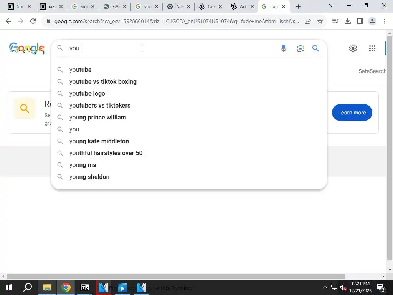Screen dimensions: 393x295
Task: Select 'youtube vs tiktok boxing' suggestion
Action: [x=189, y=81]
